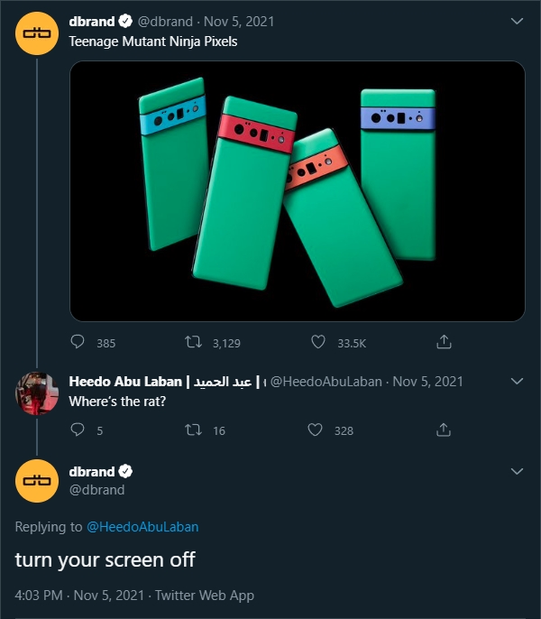Viewport: 541px width, 619px height.
Task: Reply to dbrand's Ninja Pixels tweet
Action: (78, 342)
